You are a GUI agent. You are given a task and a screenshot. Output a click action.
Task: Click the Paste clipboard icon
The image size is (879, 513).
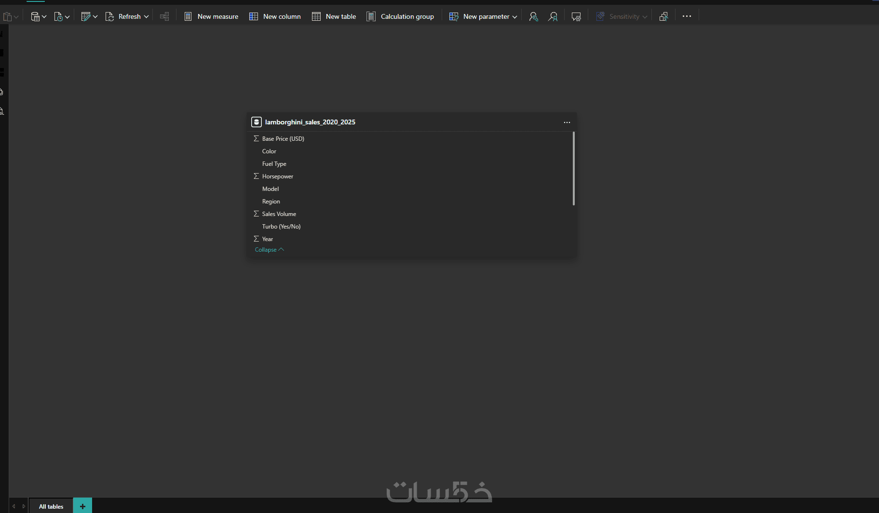tap(7, 17)
